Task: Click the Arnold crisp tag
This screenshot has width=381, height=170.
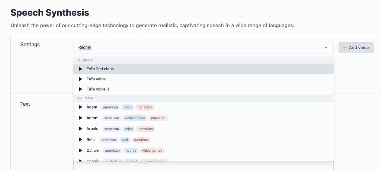Action: [x=129, y=129]
